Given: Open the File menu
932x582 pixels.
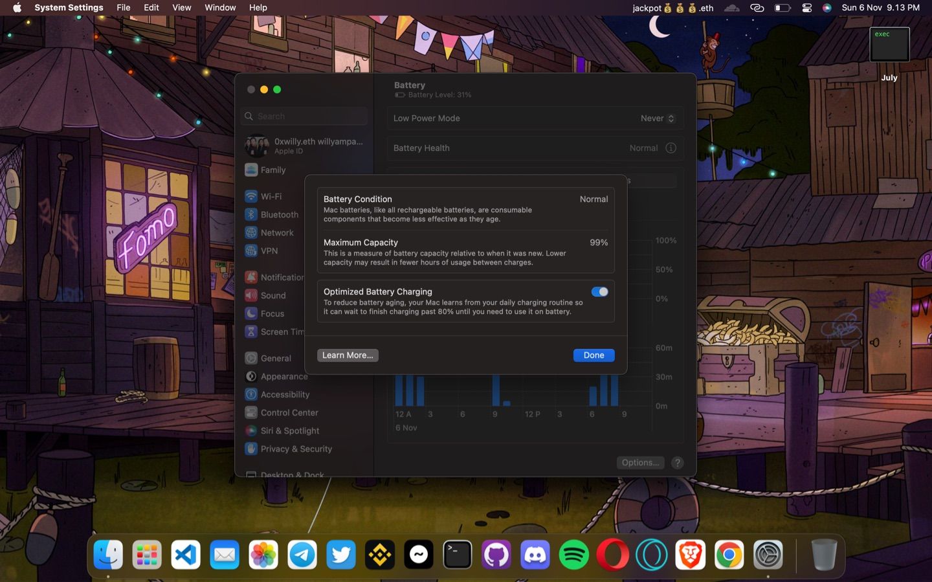Looking at the screenshot, I should (x=123, y=8).
